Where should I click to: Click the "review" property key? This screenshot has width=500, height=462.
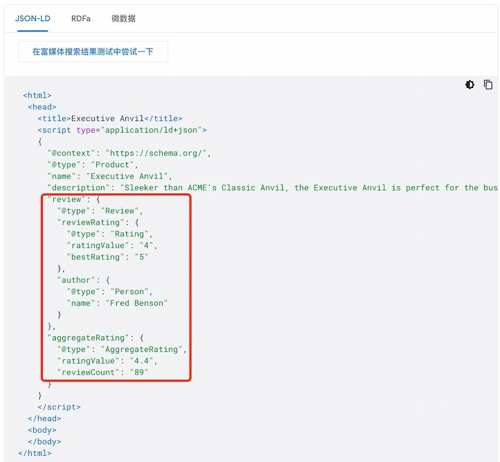point(66,199)
